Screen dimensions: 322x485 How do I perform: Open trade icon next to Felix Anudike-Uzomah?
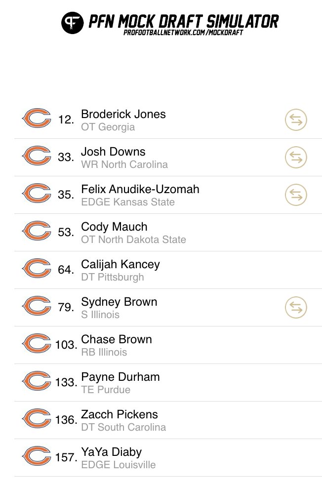point(296,195)
